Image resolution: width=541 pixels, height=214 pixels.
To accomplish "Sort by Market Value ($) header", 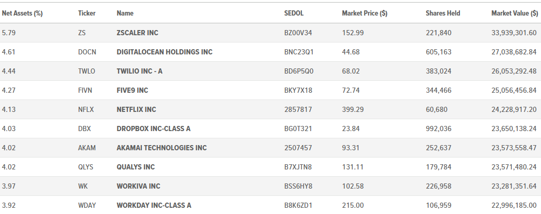I will coord(514,13).
